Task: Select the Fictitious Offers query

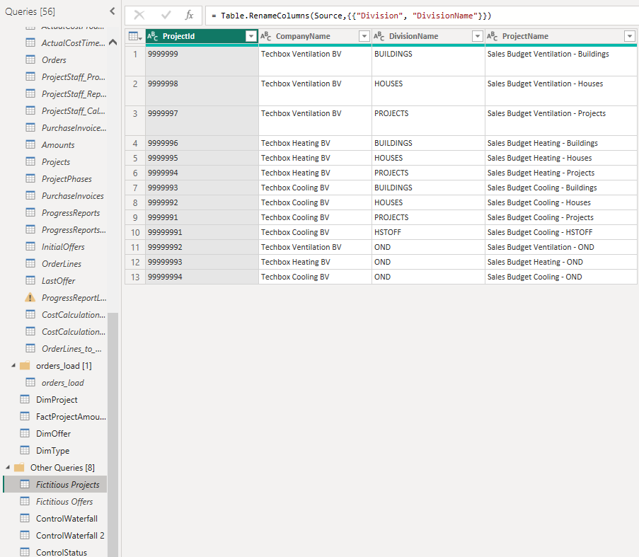Action: click(64, 502)
